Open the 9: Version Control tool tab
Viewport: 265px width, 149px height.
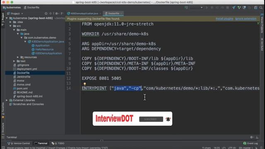19,143
